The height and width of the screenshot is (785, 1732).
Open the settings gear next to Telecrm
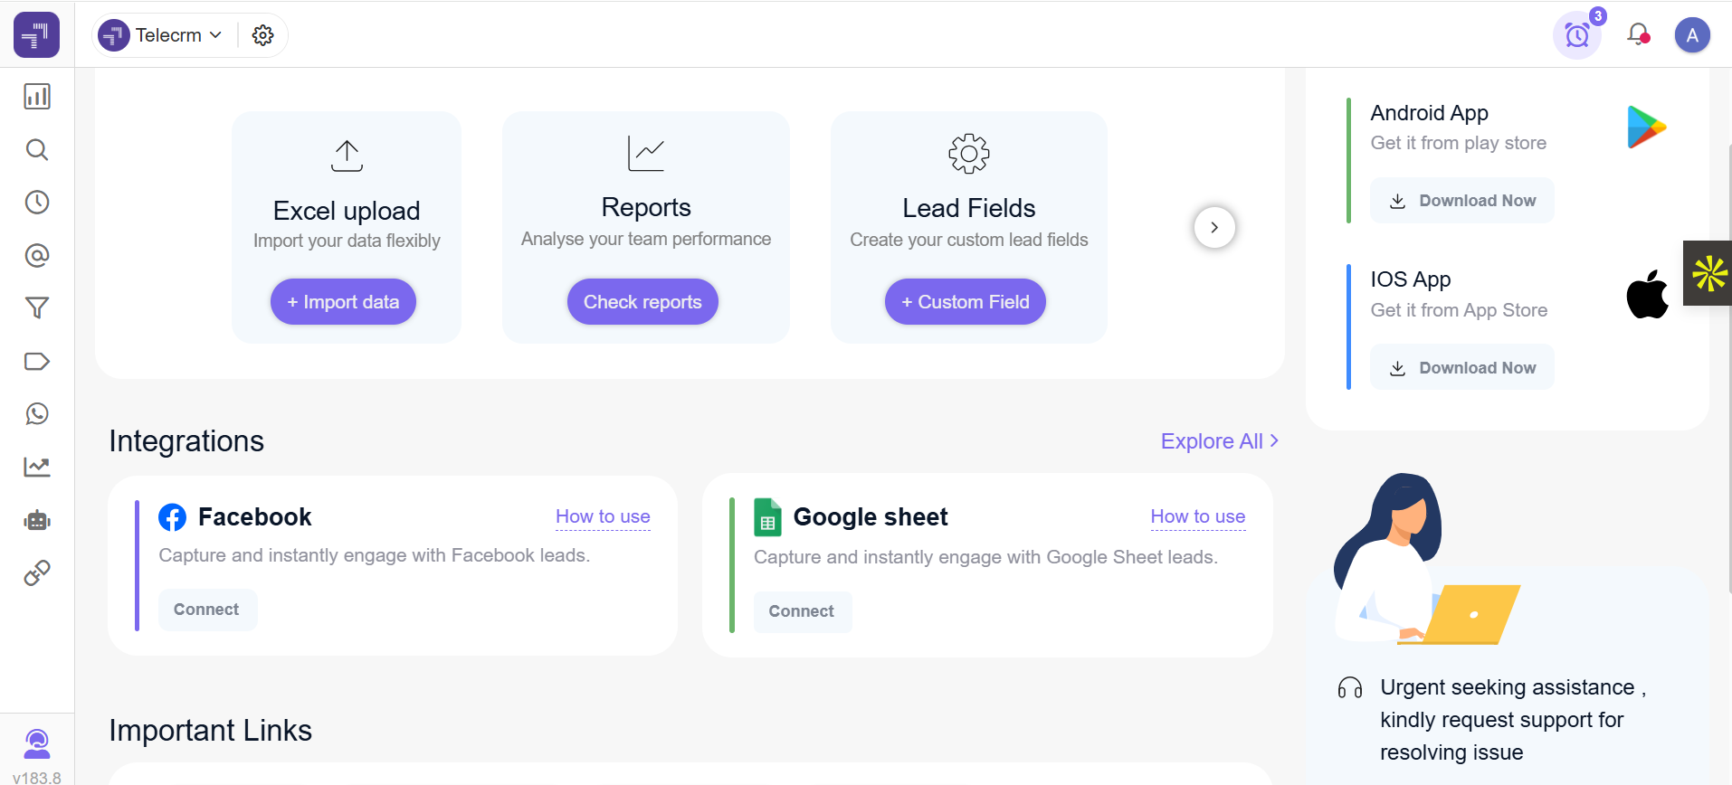click(x=262, y=35)
